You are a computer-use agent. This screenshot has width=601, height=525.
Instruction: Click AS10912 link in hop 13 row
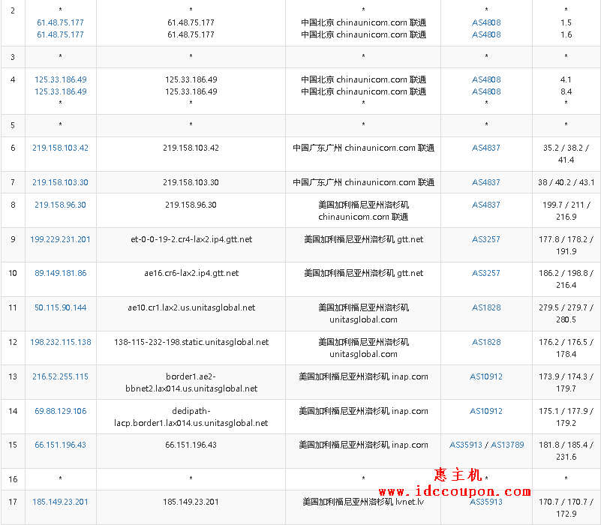tap(485, 376)
